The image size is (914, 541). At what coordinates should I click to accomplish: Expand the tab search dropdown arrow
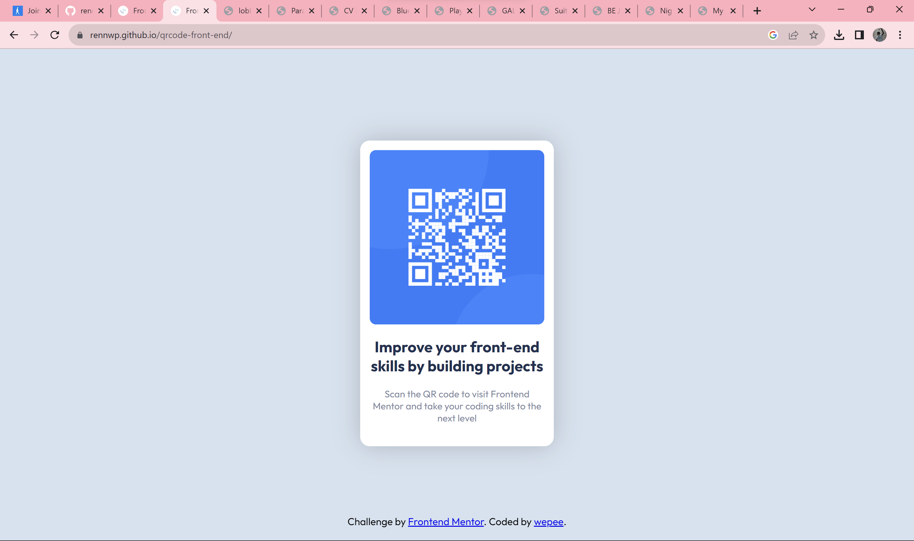[812, 10]
